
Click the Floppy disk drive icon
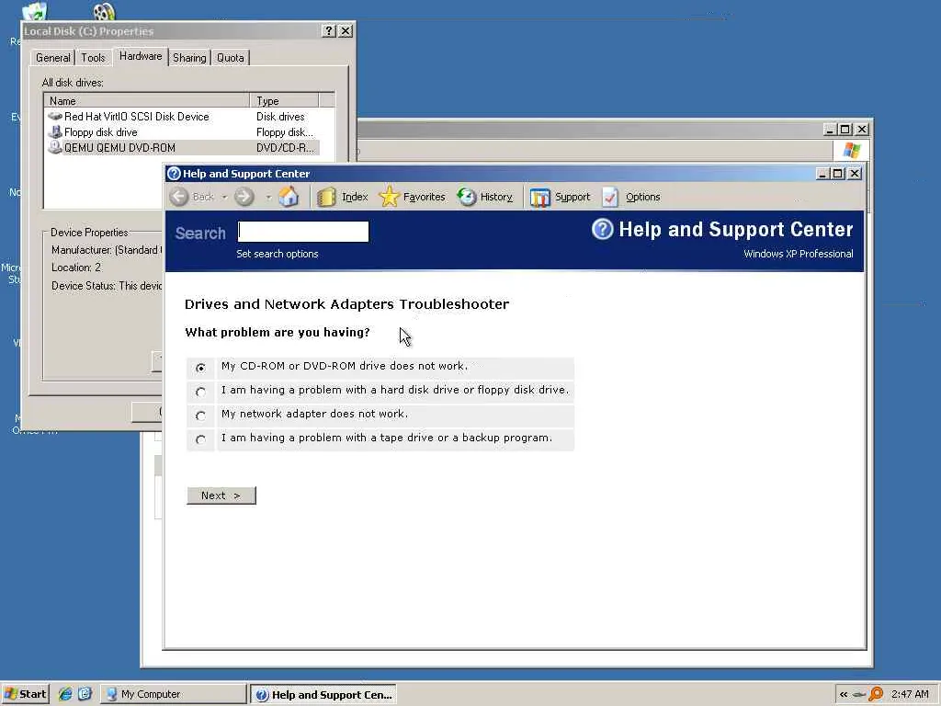coord(55,131)
